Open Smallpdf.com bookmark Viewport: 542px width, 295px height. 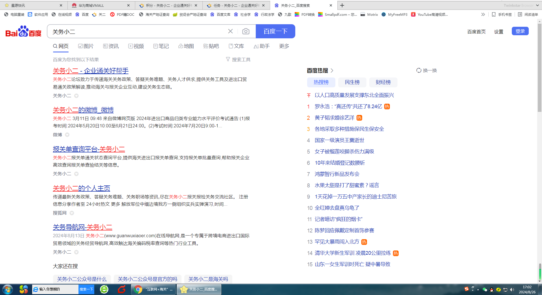tap(338, 14)
